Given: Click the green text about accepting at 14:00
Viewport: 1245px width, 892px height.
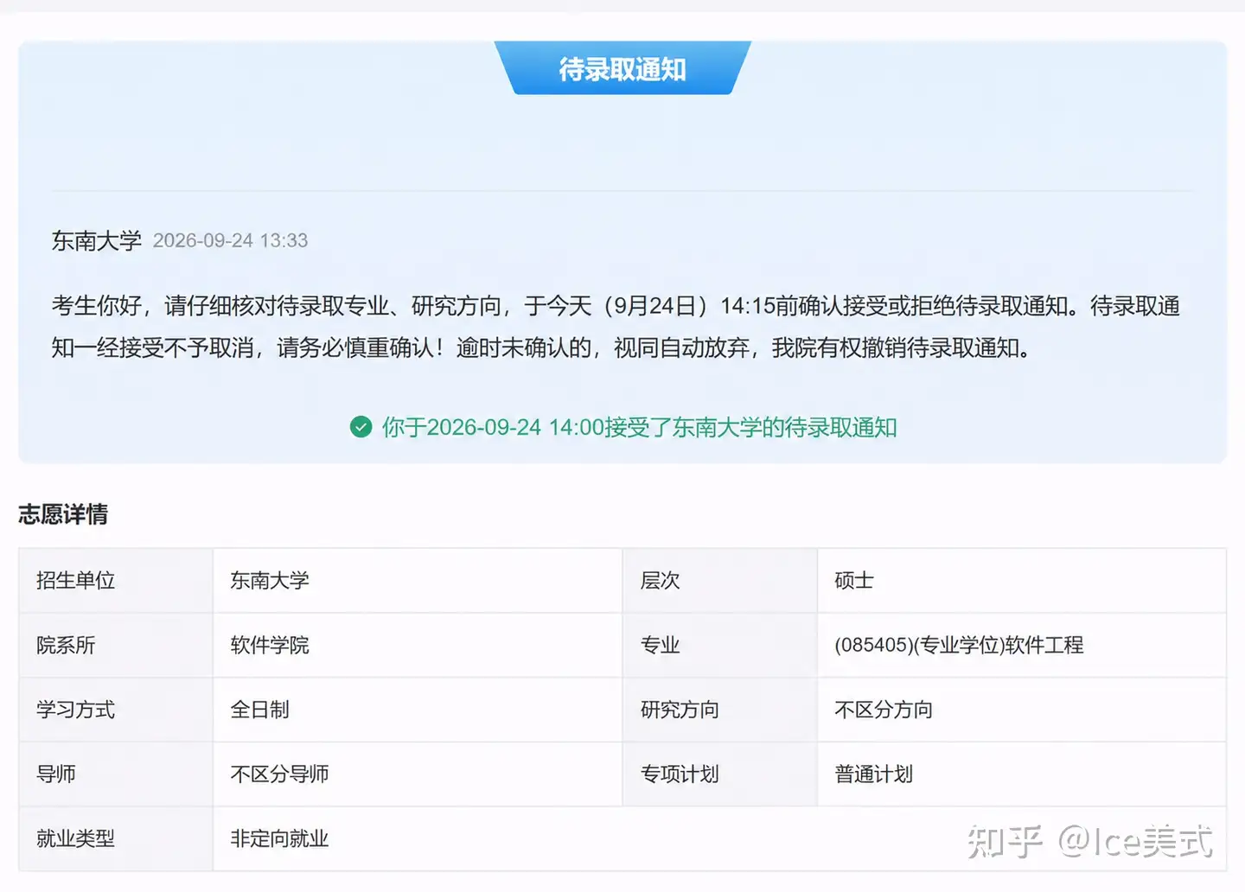Looking at the screenshot, I should point(639,427).
